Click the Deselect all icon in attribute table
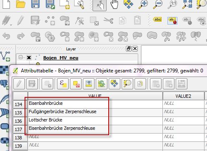This screenshot has width=207, height=151. coord(76,84)
